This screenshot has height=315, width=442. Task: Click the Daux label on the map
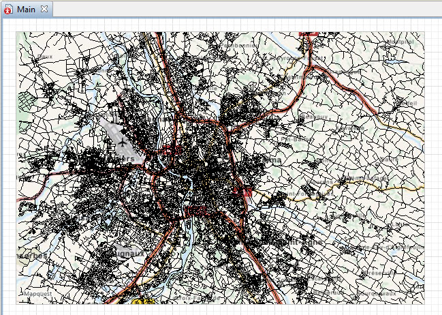click(45, 57)
